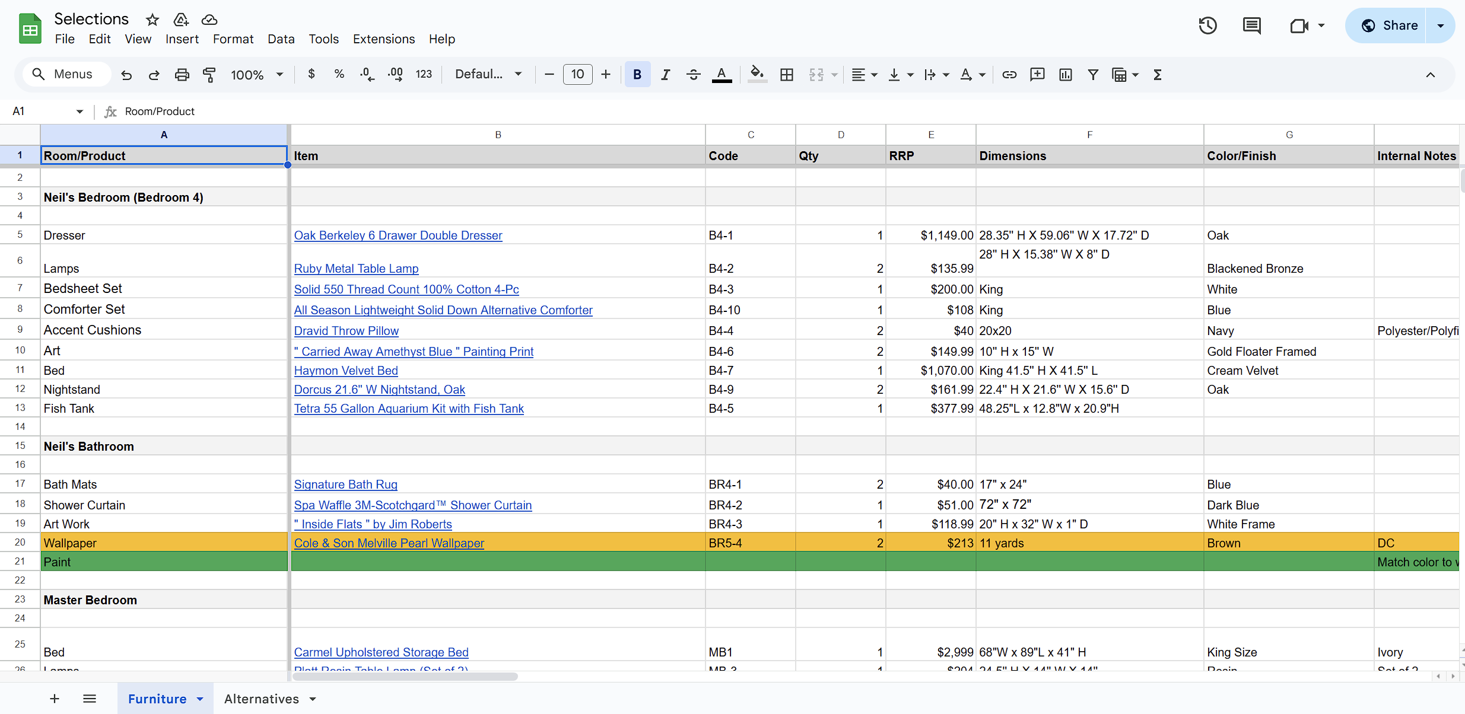Image resolution: width=1465 pixels, height=714 pixels.
Task: Open the Borders tool
Action: click(787, 75)
